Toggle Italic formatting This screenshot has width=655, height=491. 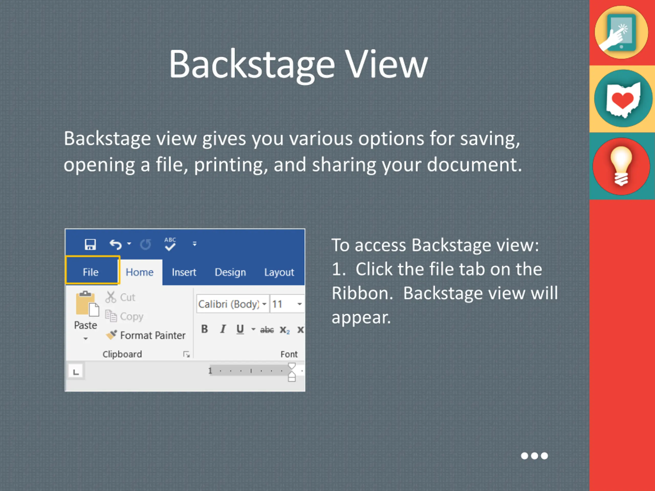click(x=223, y=329)
